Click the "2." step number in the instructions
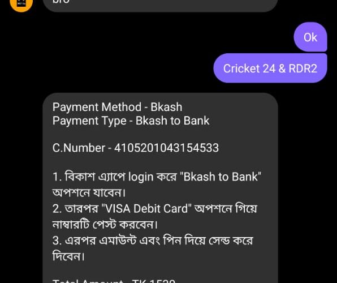Image resolution: width=337 pixels, height=283 pixels. [x=57, y=209]
